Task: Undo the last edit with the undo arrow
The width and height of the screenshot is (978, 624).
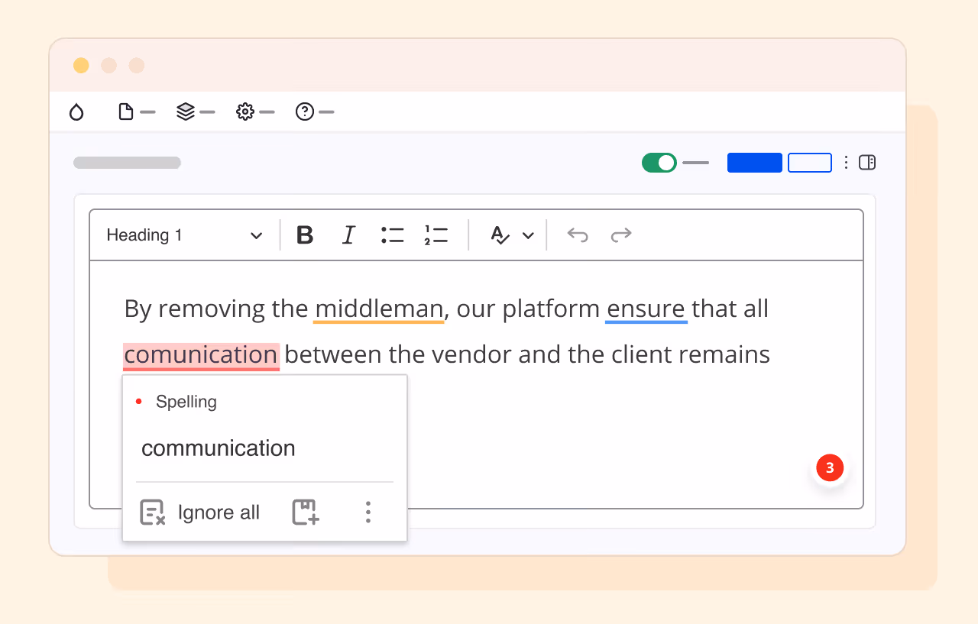Action: pyautogui.click(x=578, y=235)
